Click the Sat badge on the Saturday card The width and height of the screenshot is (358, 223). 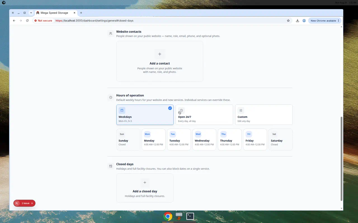click(274, 134)
